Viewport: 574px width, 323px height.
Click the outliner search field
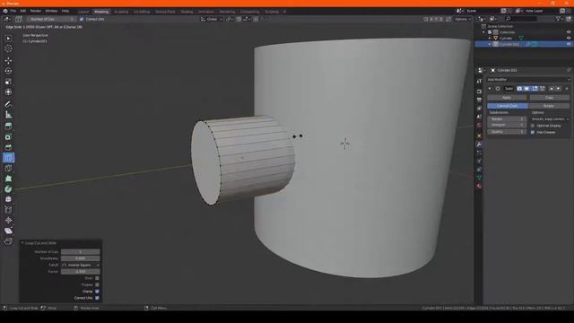(520, 19)
